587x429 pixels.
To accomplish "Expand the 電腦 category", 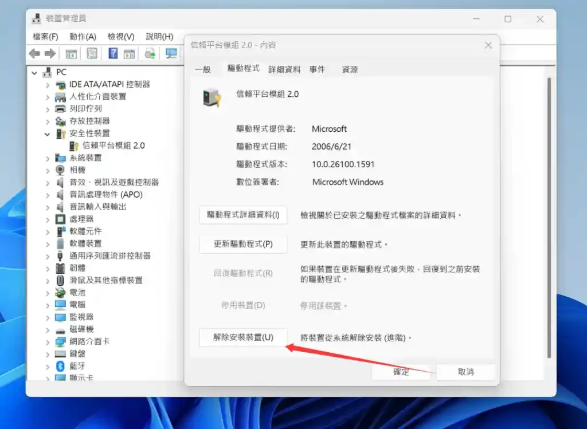I will (x=48, y=306).
